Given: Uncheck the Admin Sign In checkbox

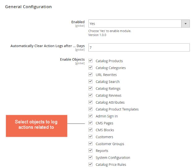Looking at the screenshot, I should (91, 116).
